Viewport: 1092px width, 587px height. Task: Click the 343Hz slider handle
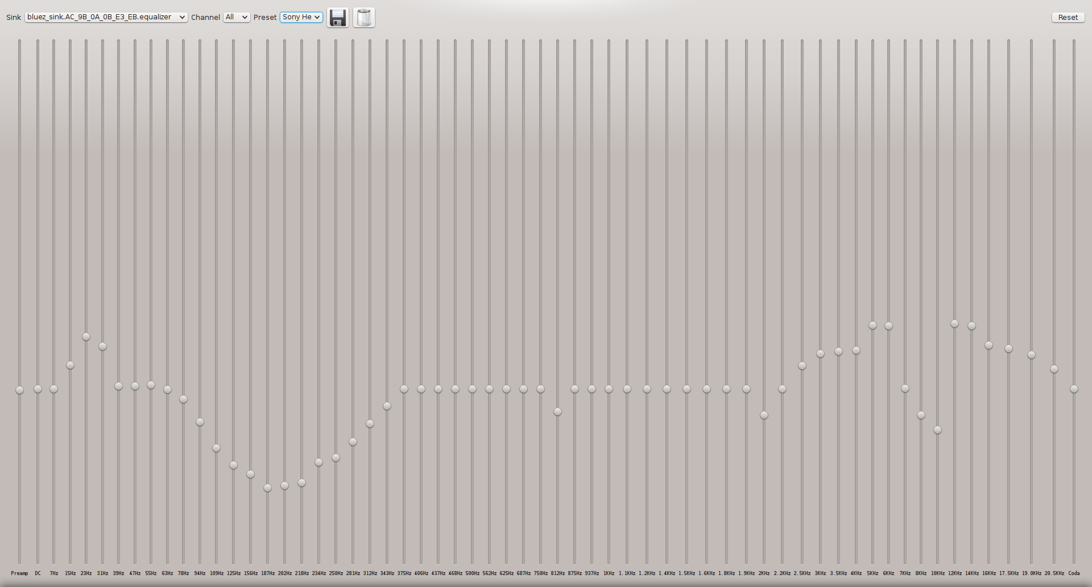(x=387, y=406)
